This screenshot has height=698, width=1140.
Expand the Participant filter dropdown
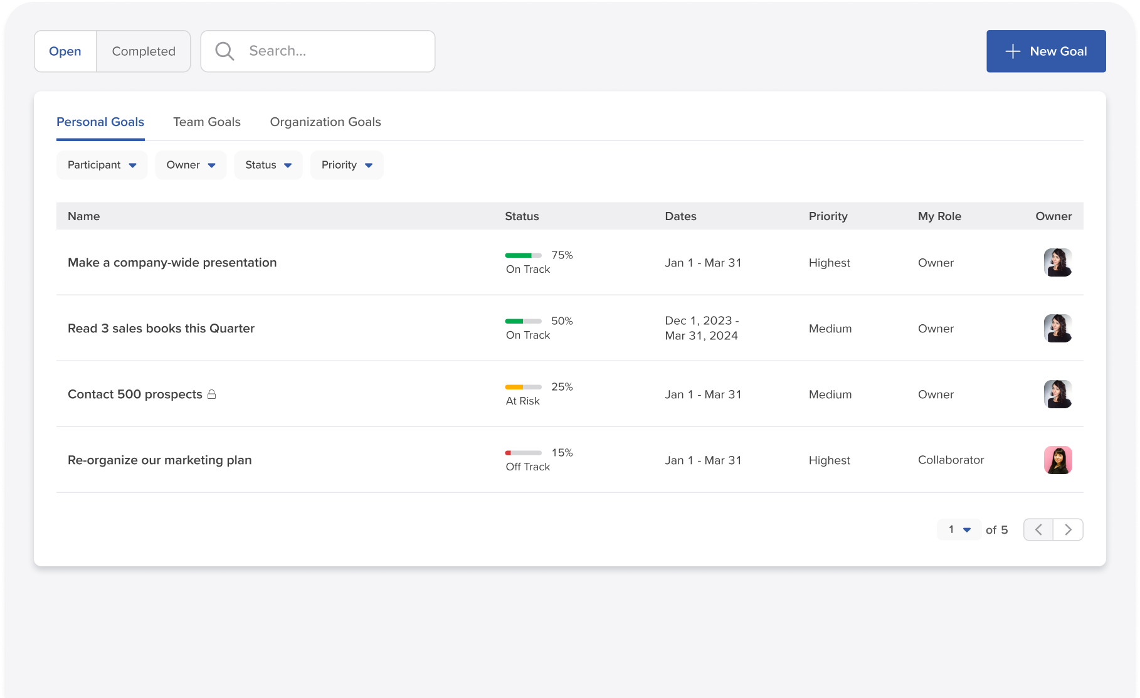(102, 165)
